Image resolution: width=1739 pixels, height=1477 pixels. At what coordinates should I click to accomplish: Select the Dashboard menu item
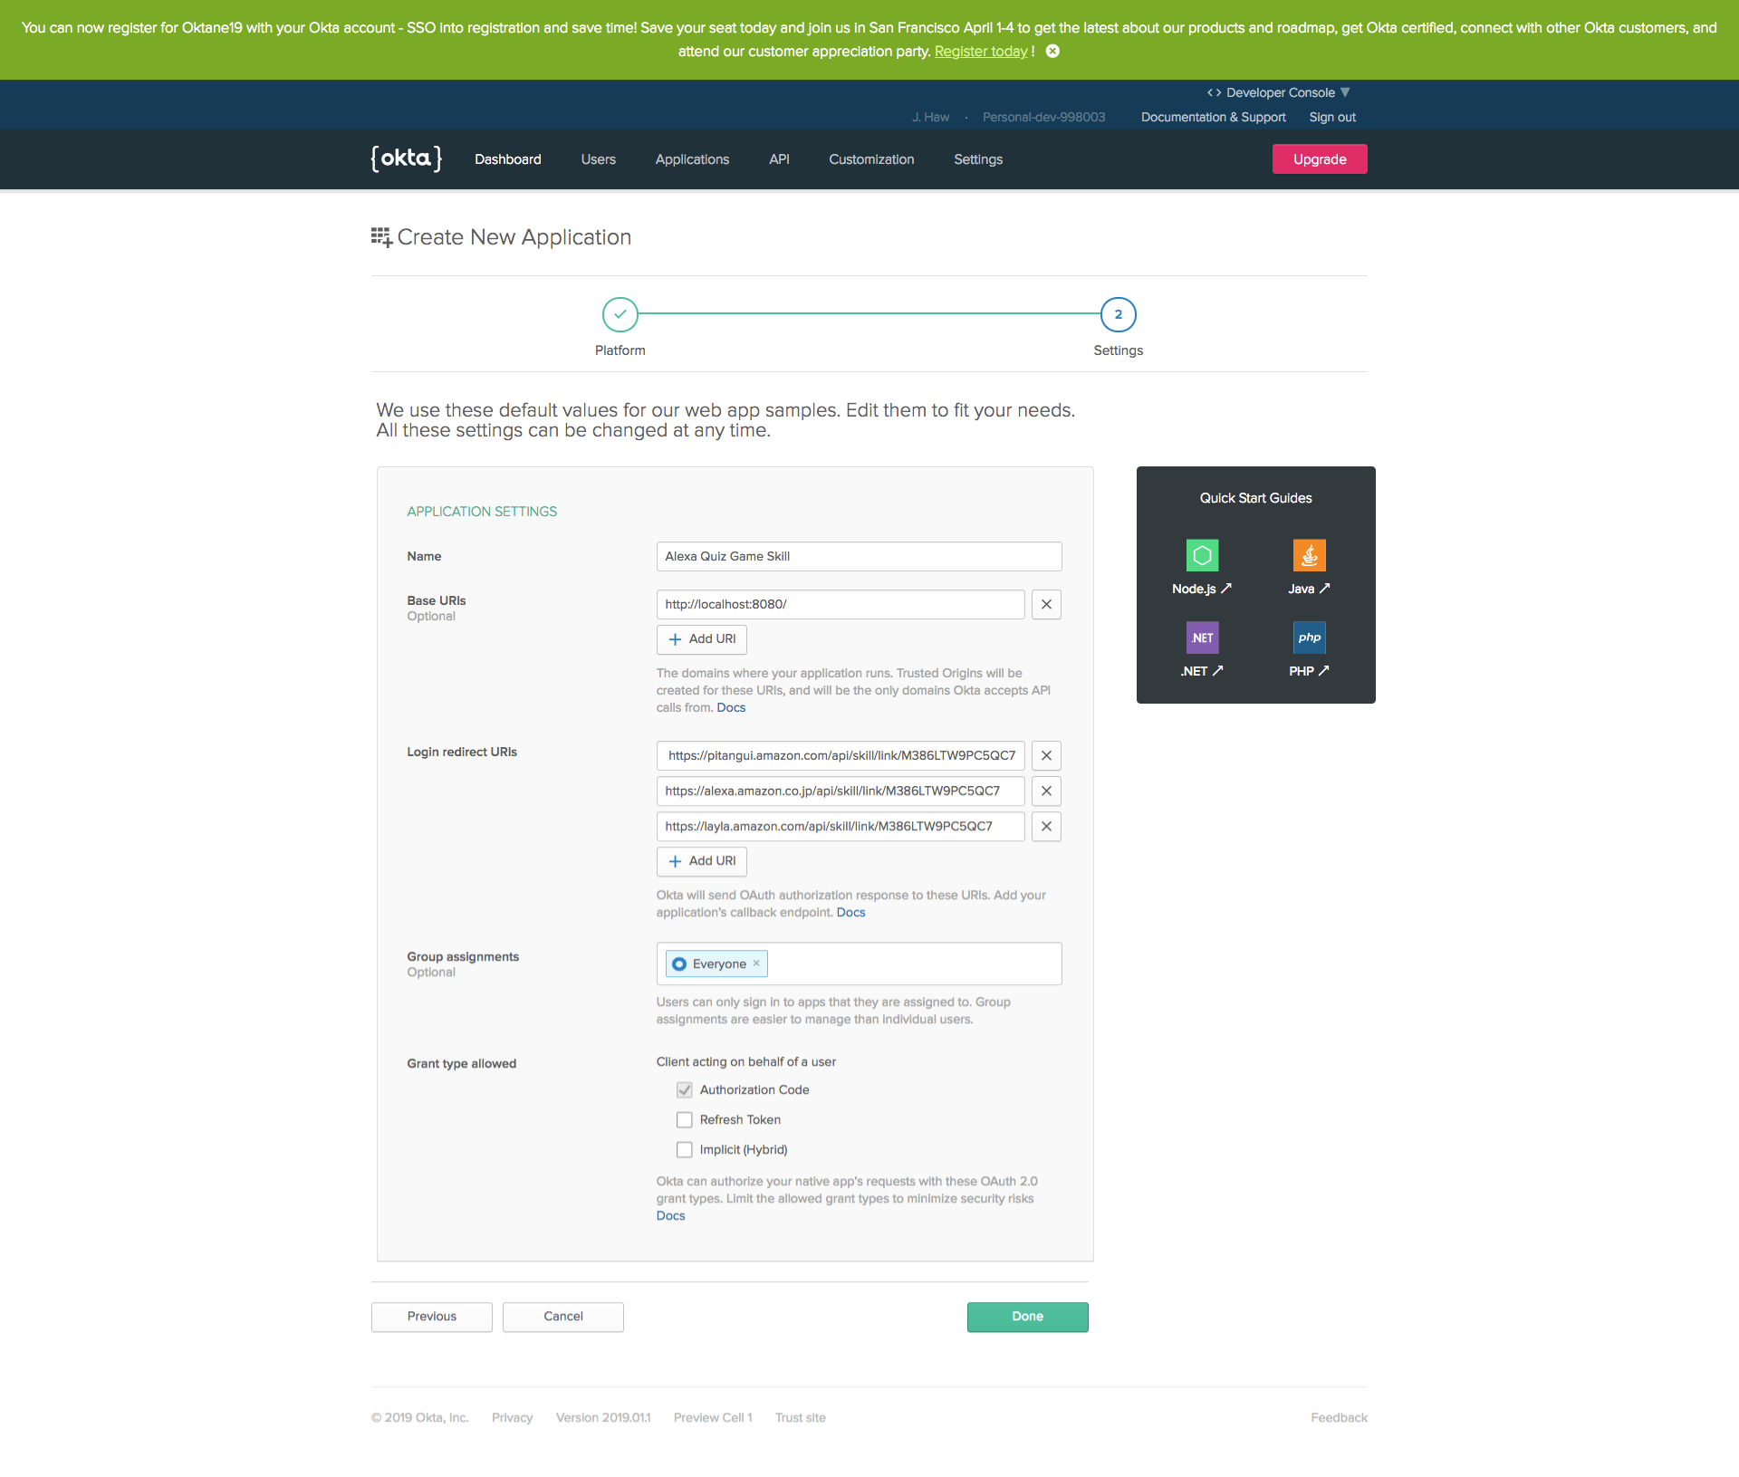click(x=507, y=158)
